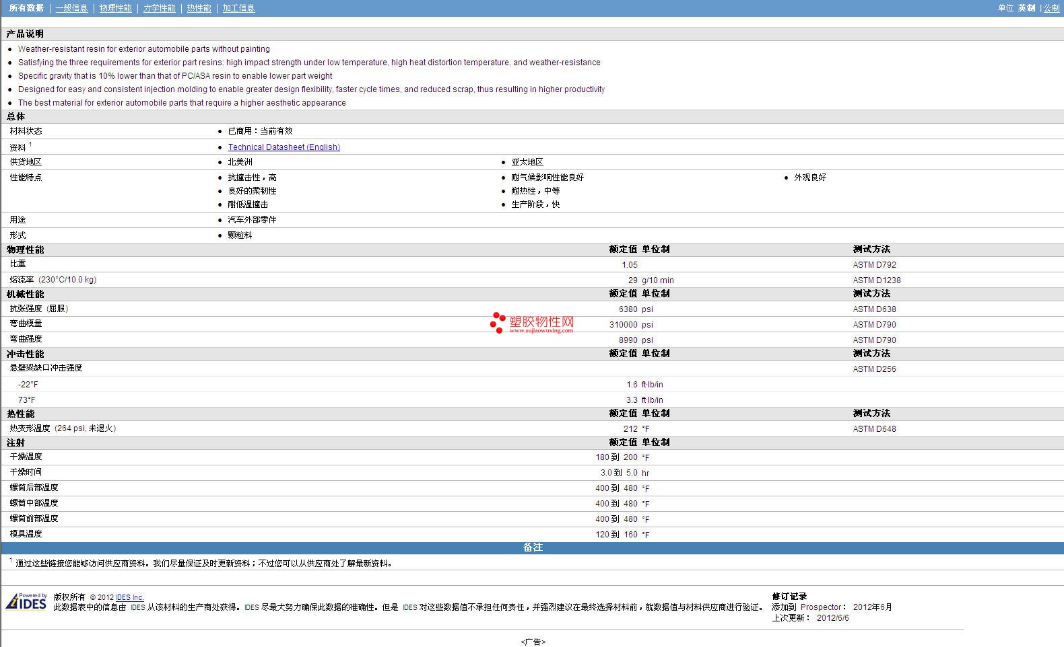Select the 力学性能 tab
The image size is (1064, 647).
(x=159, y=8)
